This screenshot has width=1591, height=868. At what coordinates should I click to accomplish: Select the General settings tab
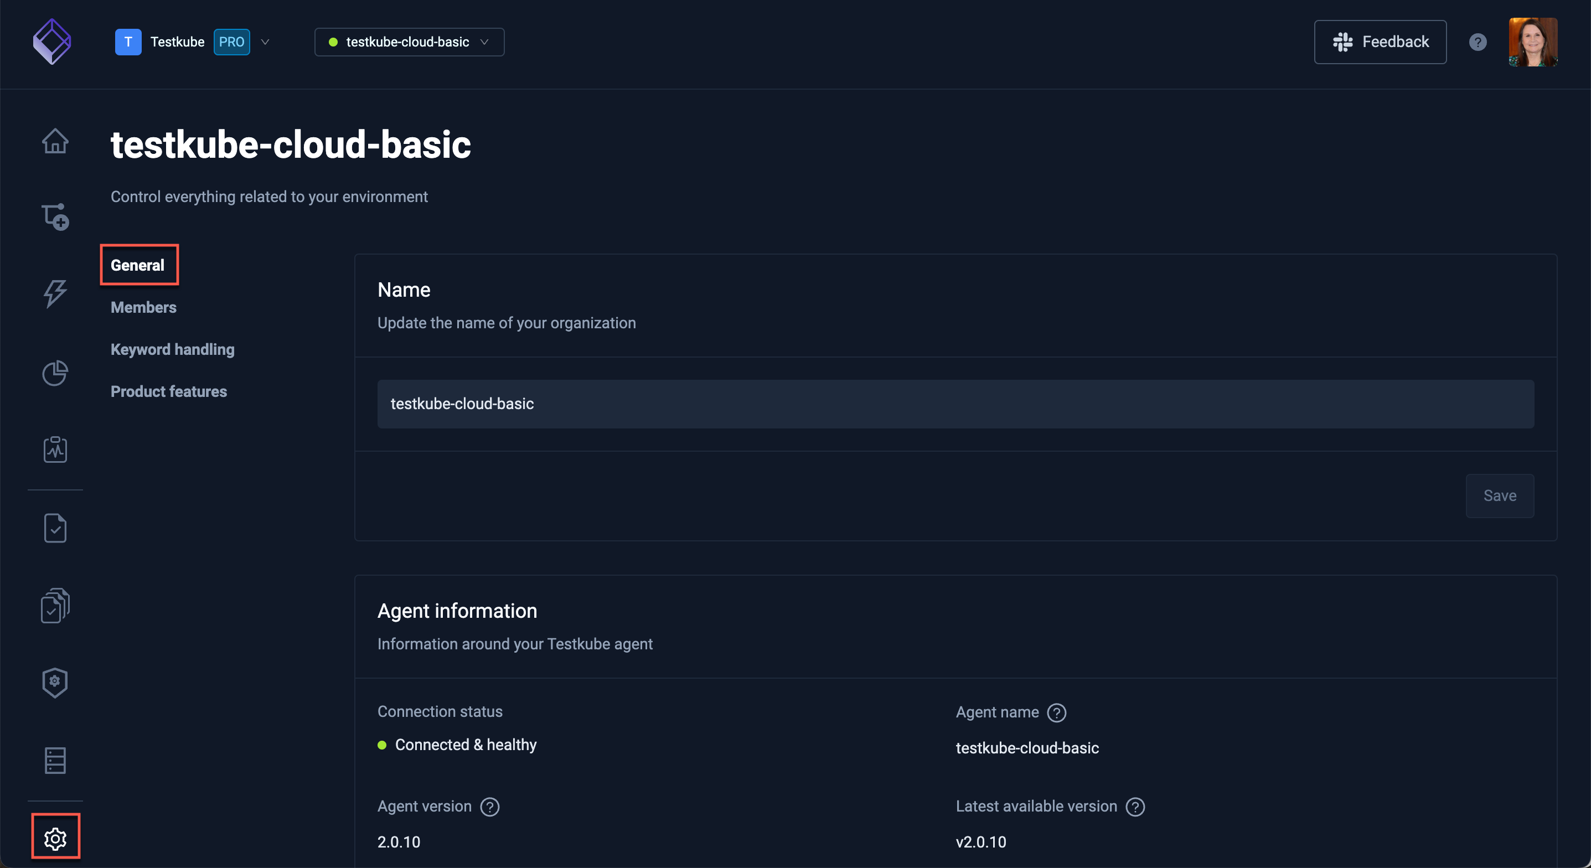click(137, 265)
